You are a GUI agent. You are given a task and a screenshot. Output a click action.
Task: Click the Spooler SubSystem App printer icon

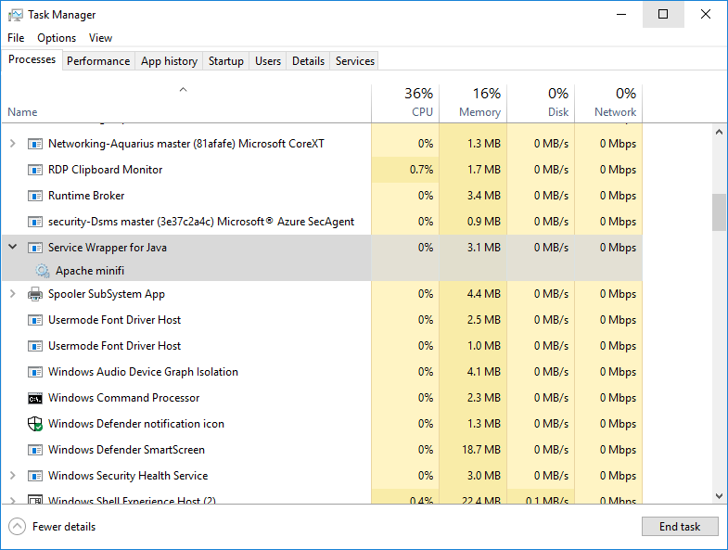point(35,294)
